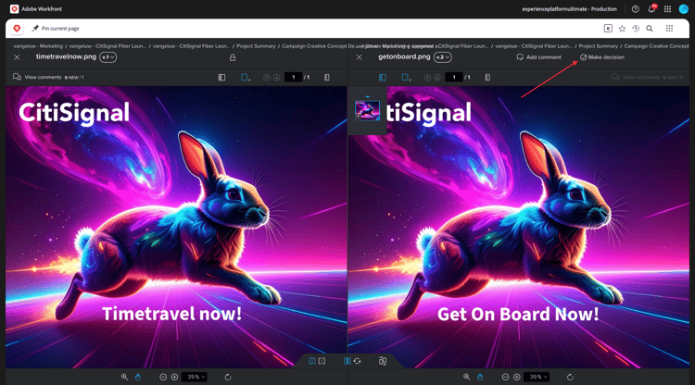Image resolution: width=695 pixels, height=385 pixels.
Task: Switch to separated panes compare layout
Action: tap(322, 361)
